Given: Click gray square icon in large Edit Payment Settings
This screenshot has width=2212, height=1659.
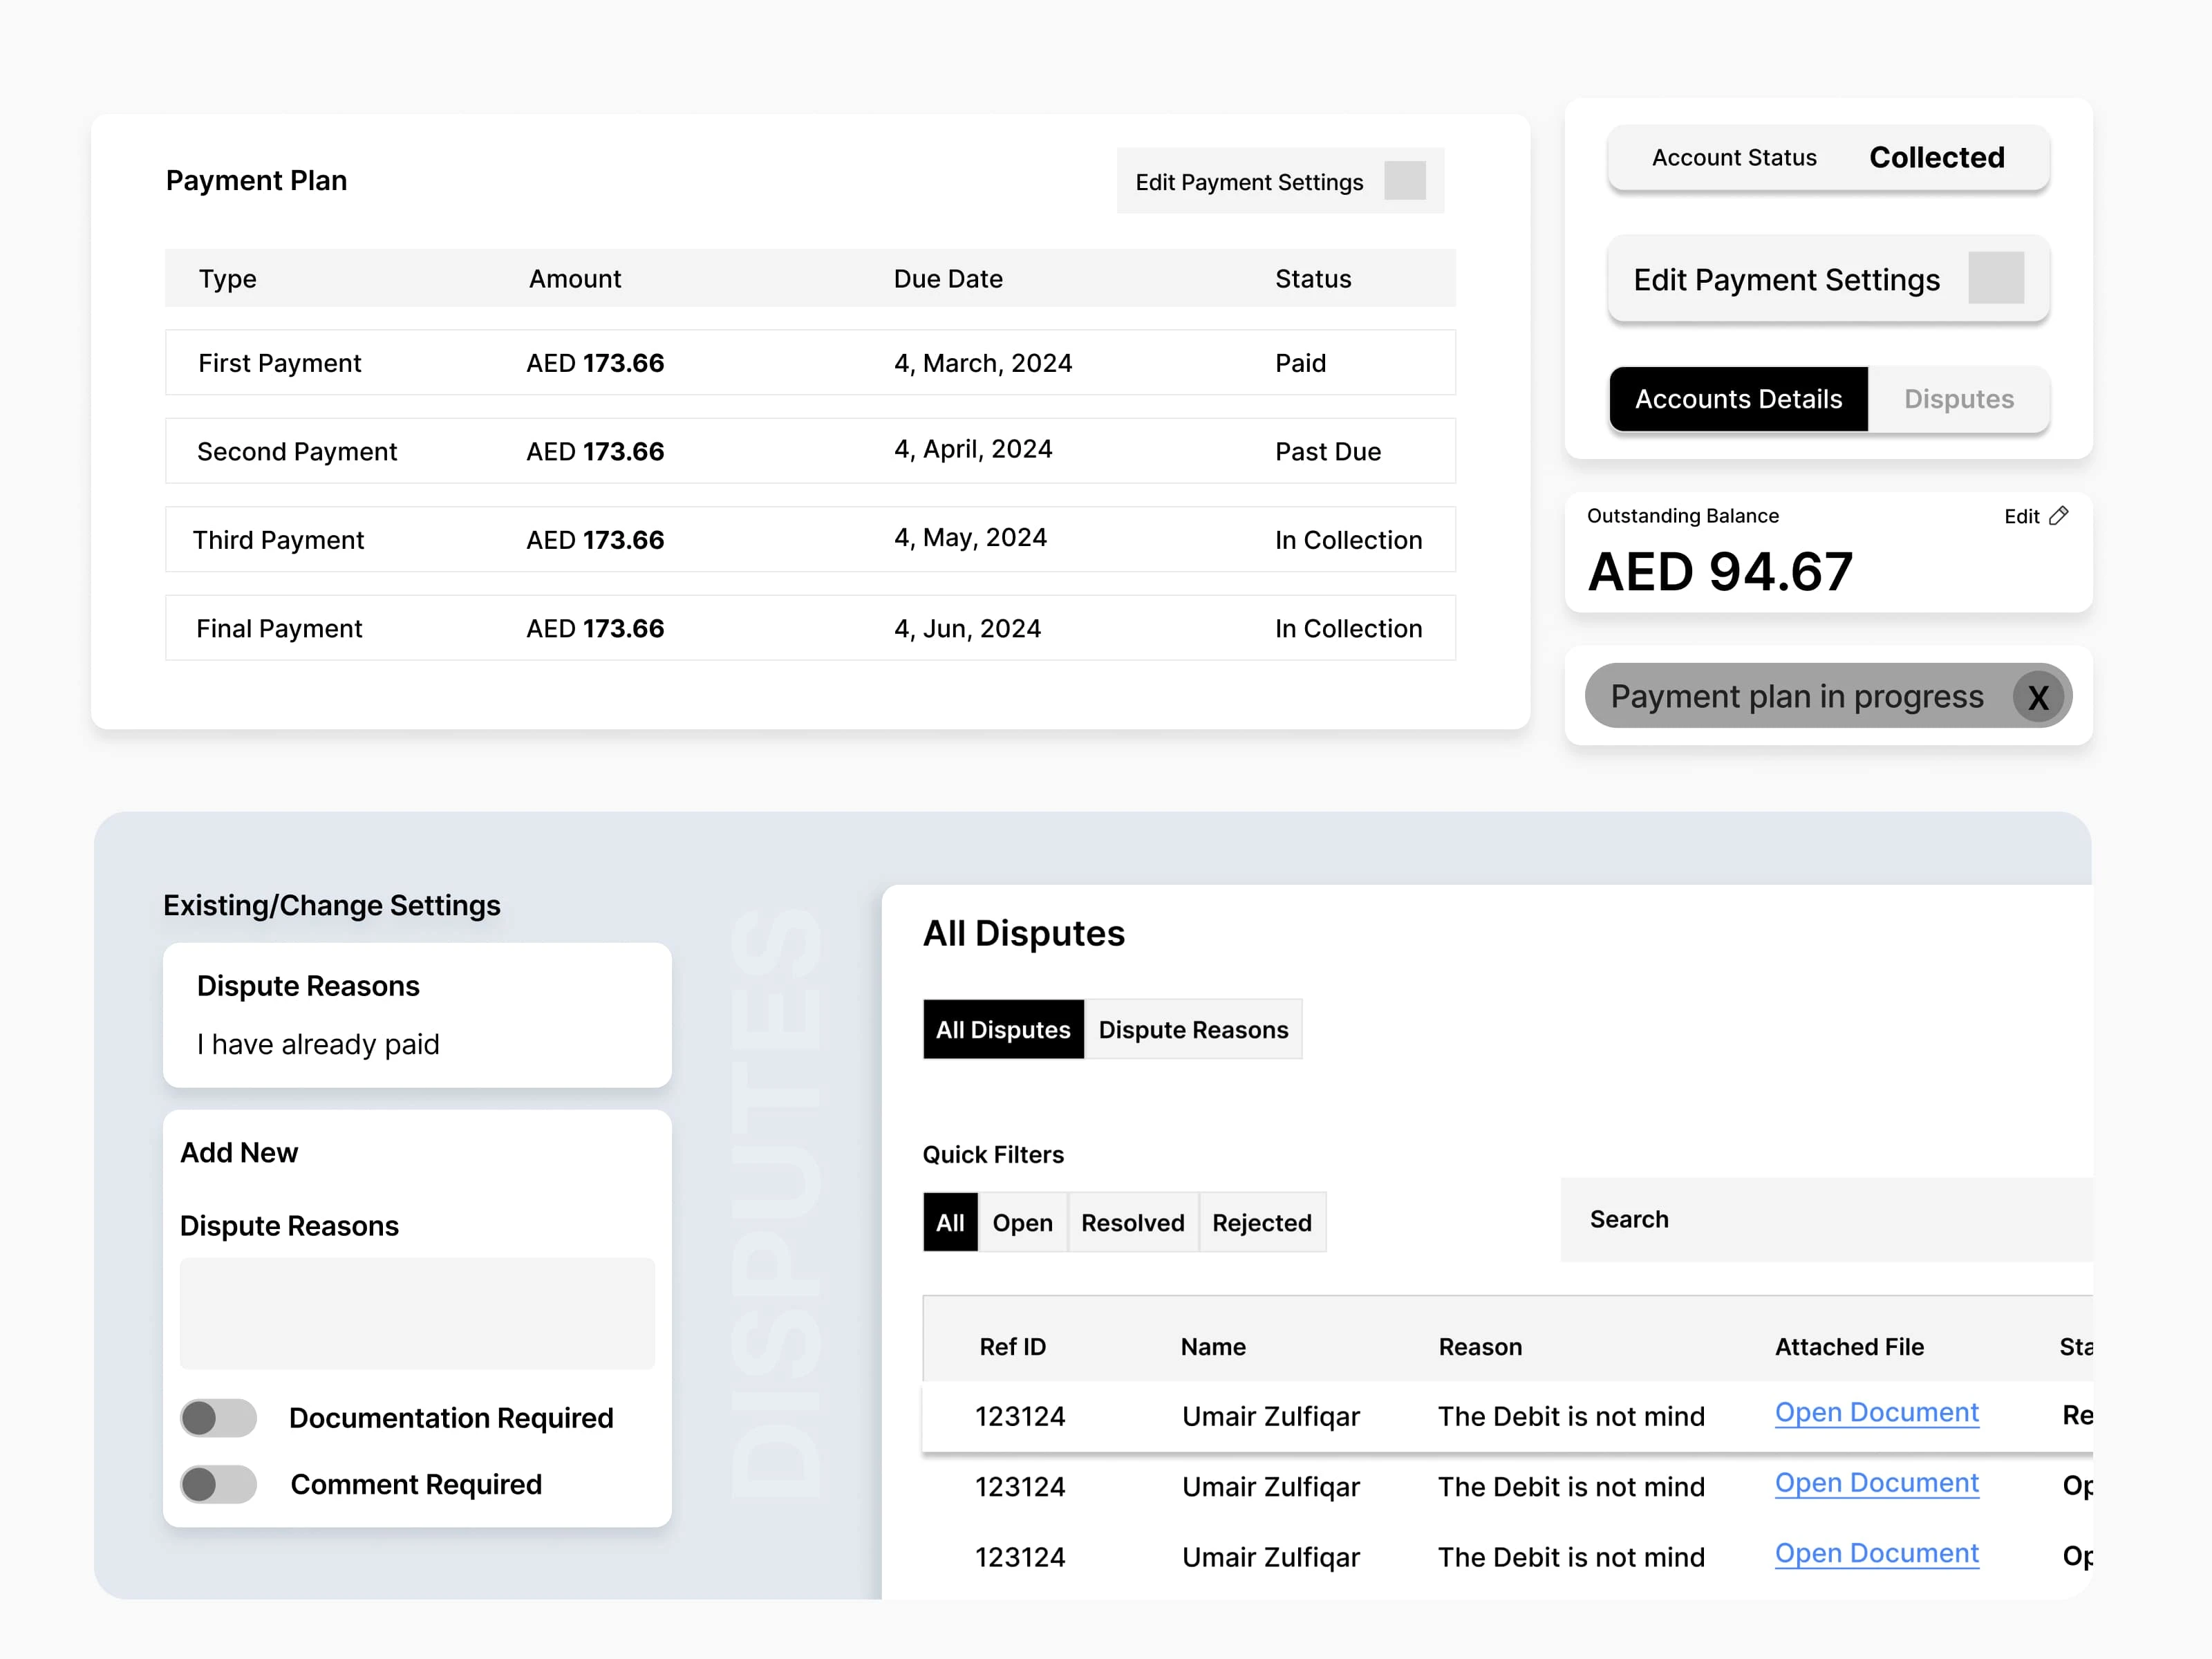Looking at the screenshot, I should click(x=1996, y=278).
